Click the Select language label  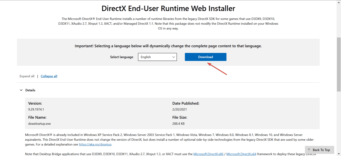[122, 57]
